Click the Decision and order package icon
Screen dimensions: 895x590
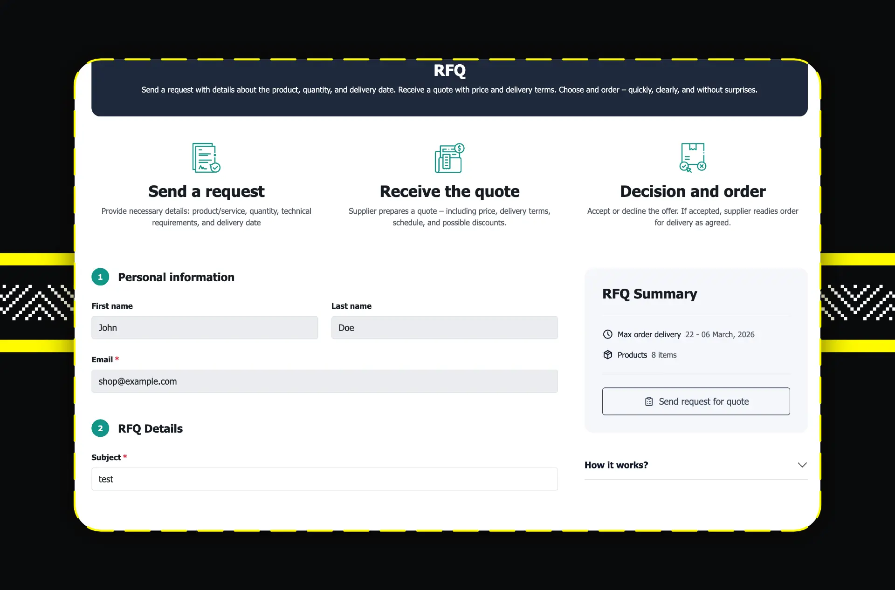tap(693, 157)
